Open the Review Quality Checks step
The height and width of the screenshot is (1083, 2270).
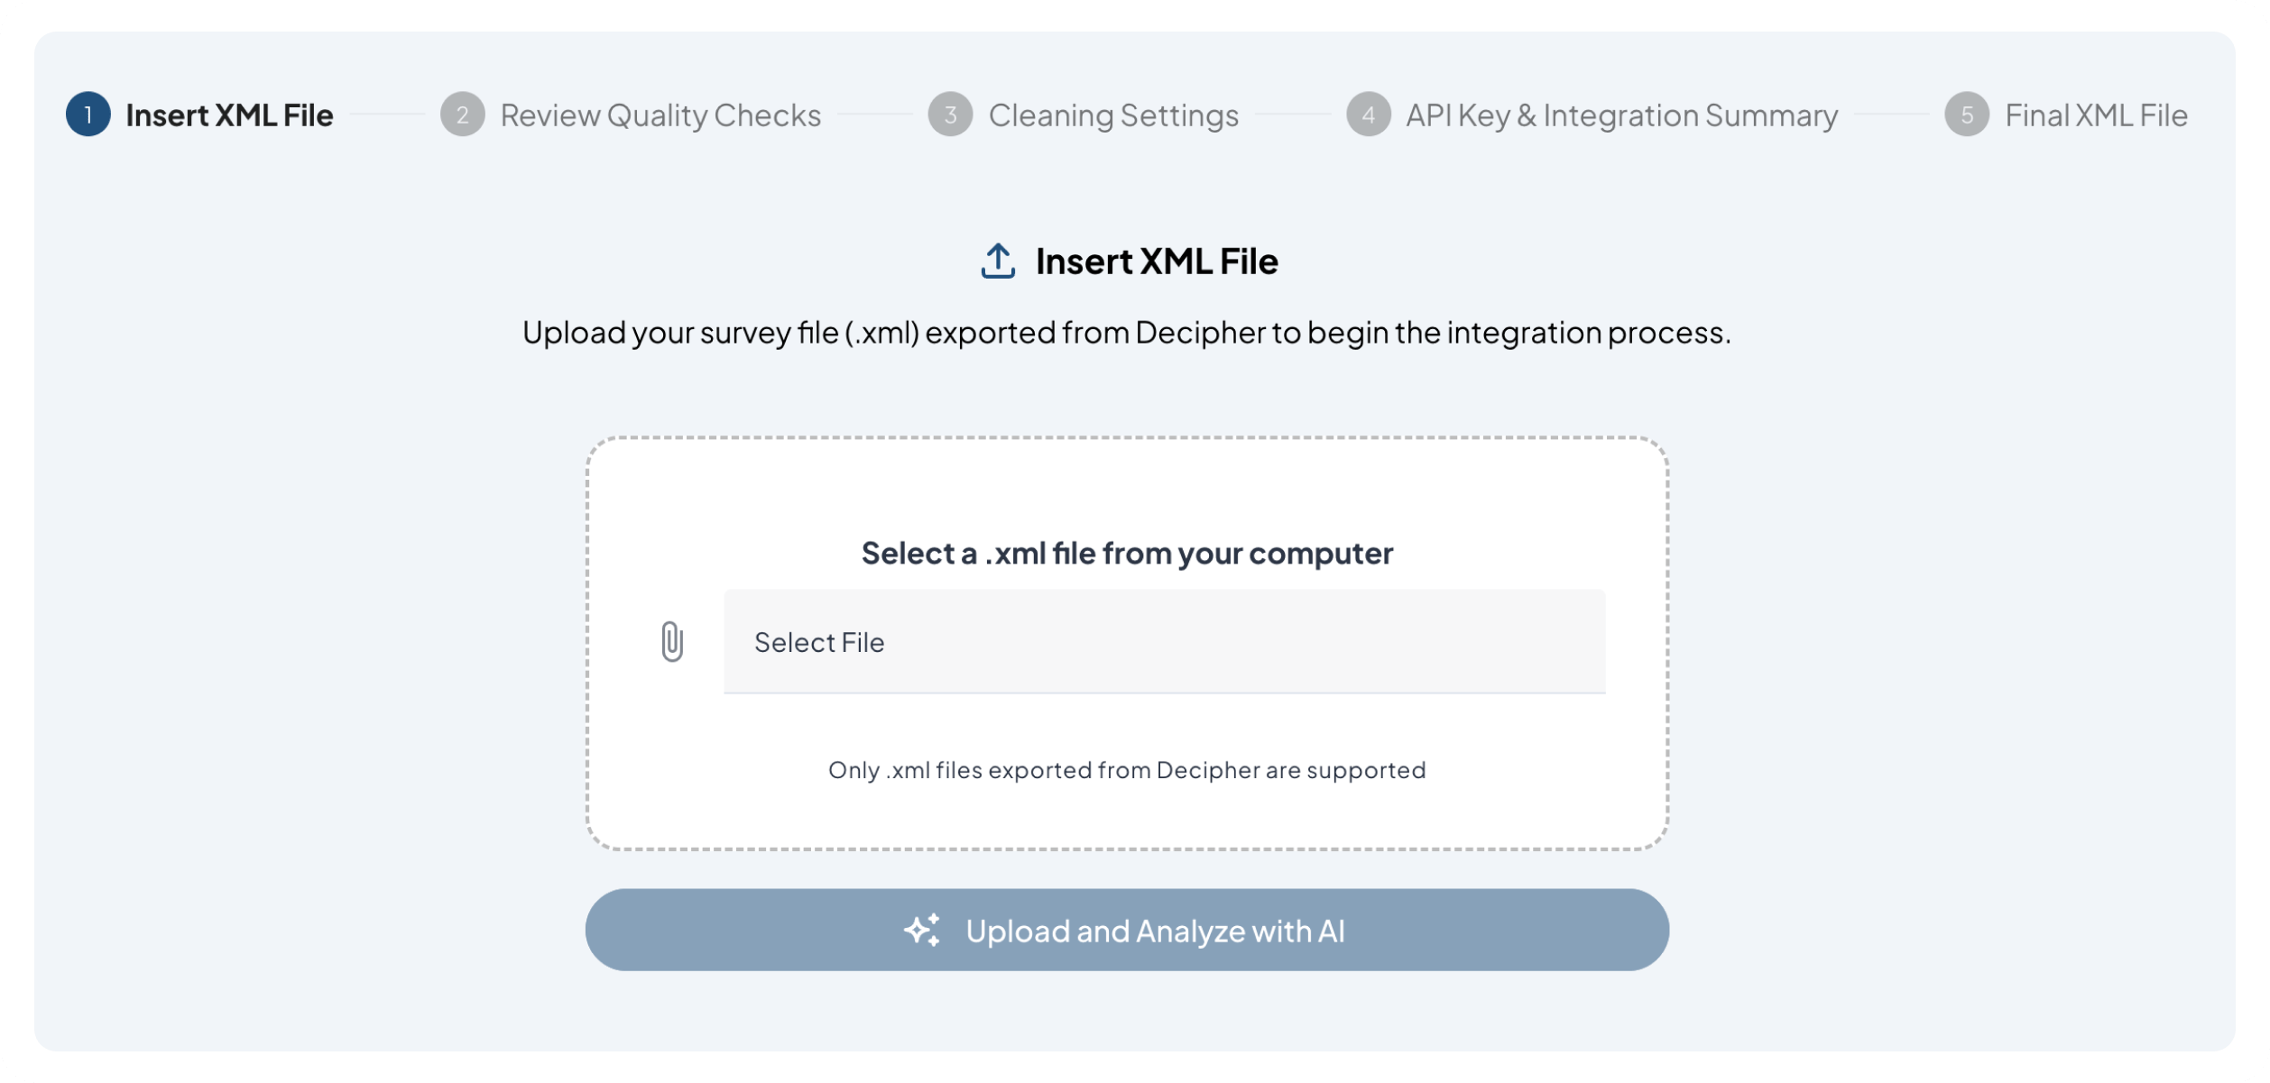tap(660, 115)
